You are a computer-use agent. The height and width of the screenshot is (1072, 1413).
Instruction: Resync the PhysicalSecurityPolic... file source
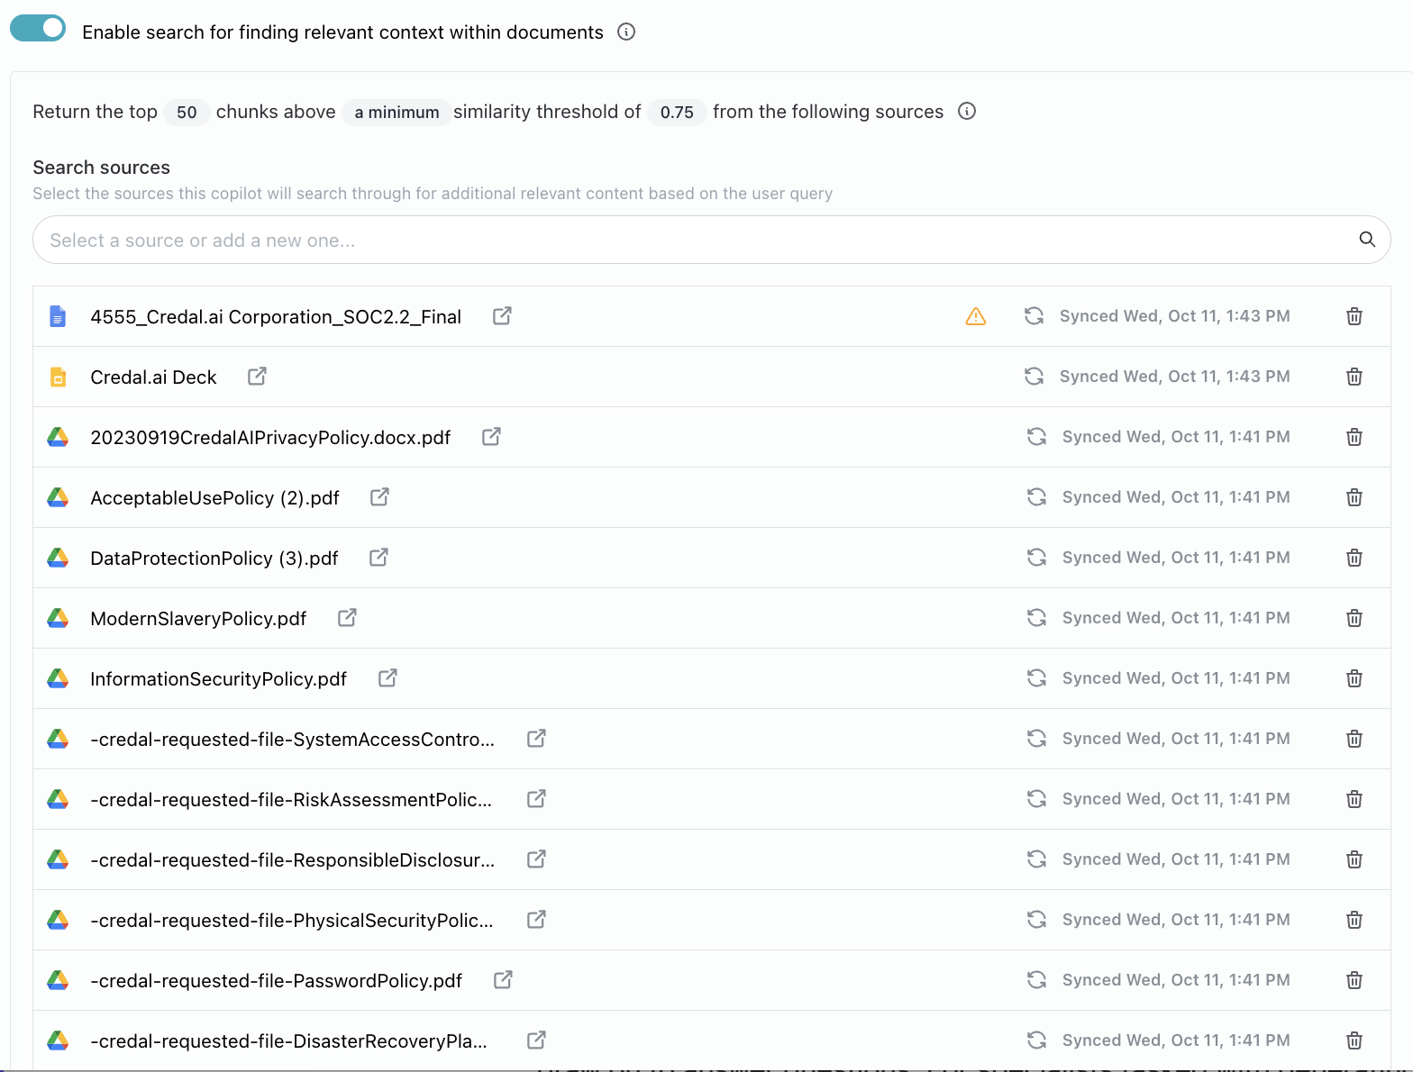1036,920
